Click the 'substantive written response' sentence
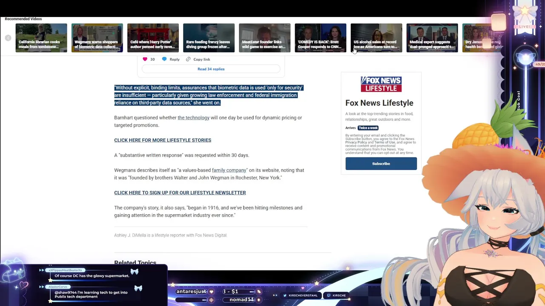The image size is (545, 306). [181, 155]
